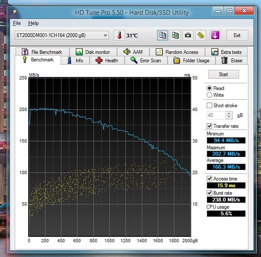261x257 pixels.
Task: Open the Help menu
Action: (33, 23)
